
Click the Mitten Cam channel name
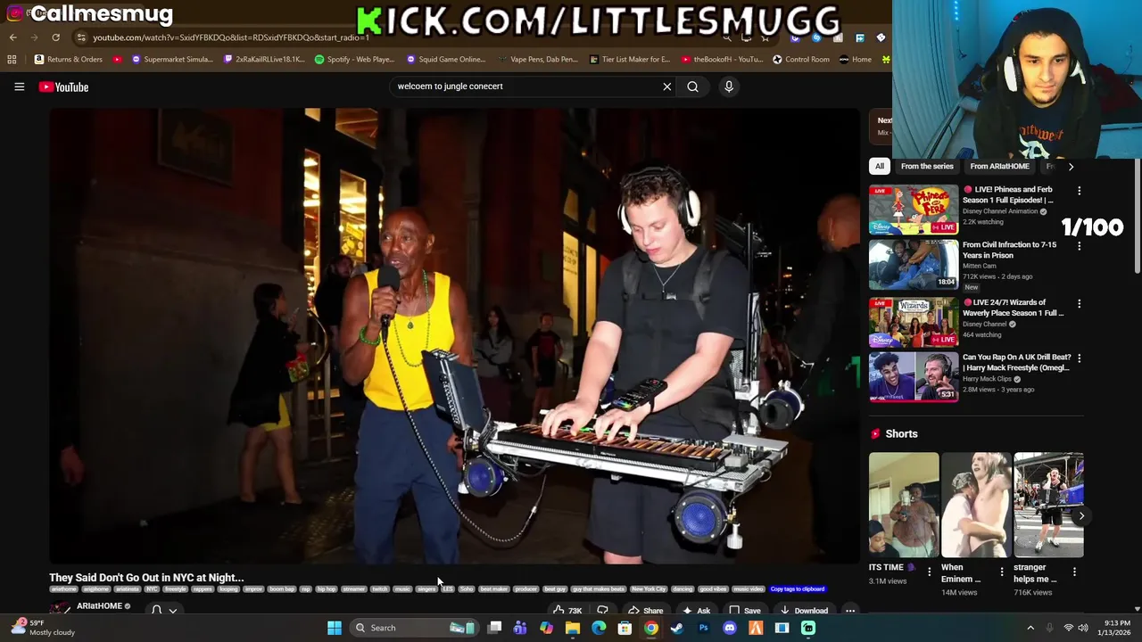point(980,266)
